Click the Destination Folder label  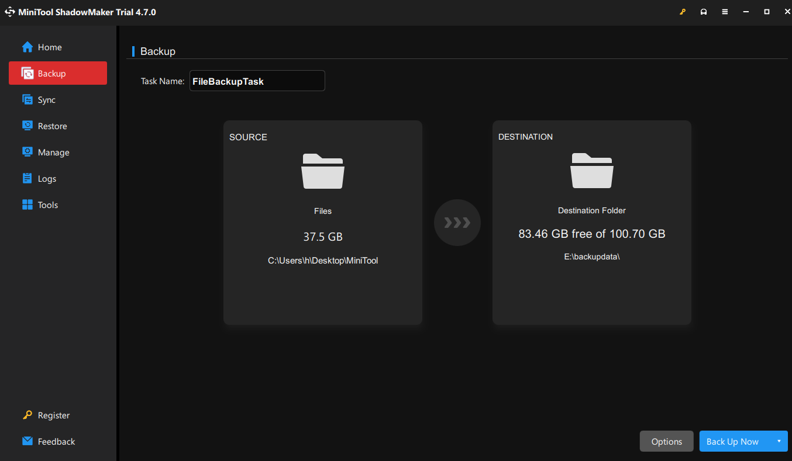coord(592,210)
